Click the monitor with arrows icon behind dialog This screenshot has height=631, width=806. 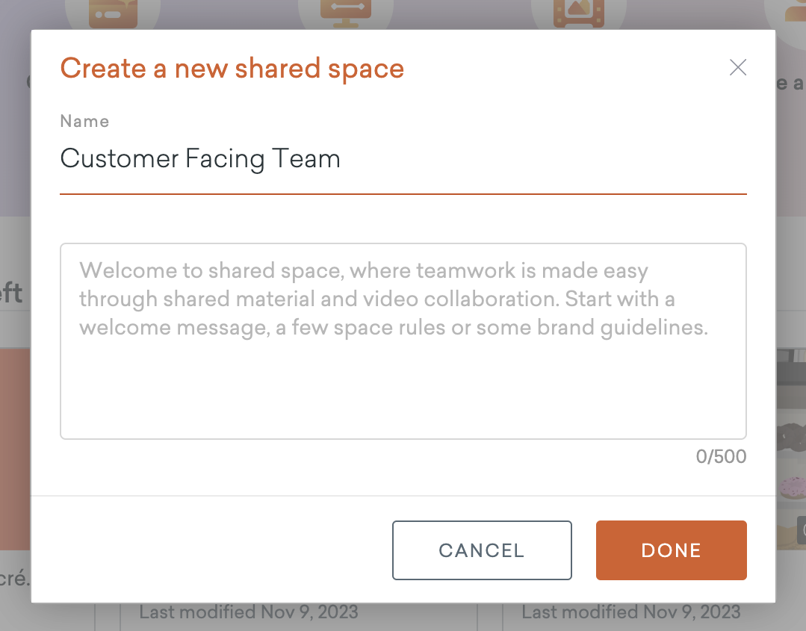pyautogui.click(x=344, y=13)
